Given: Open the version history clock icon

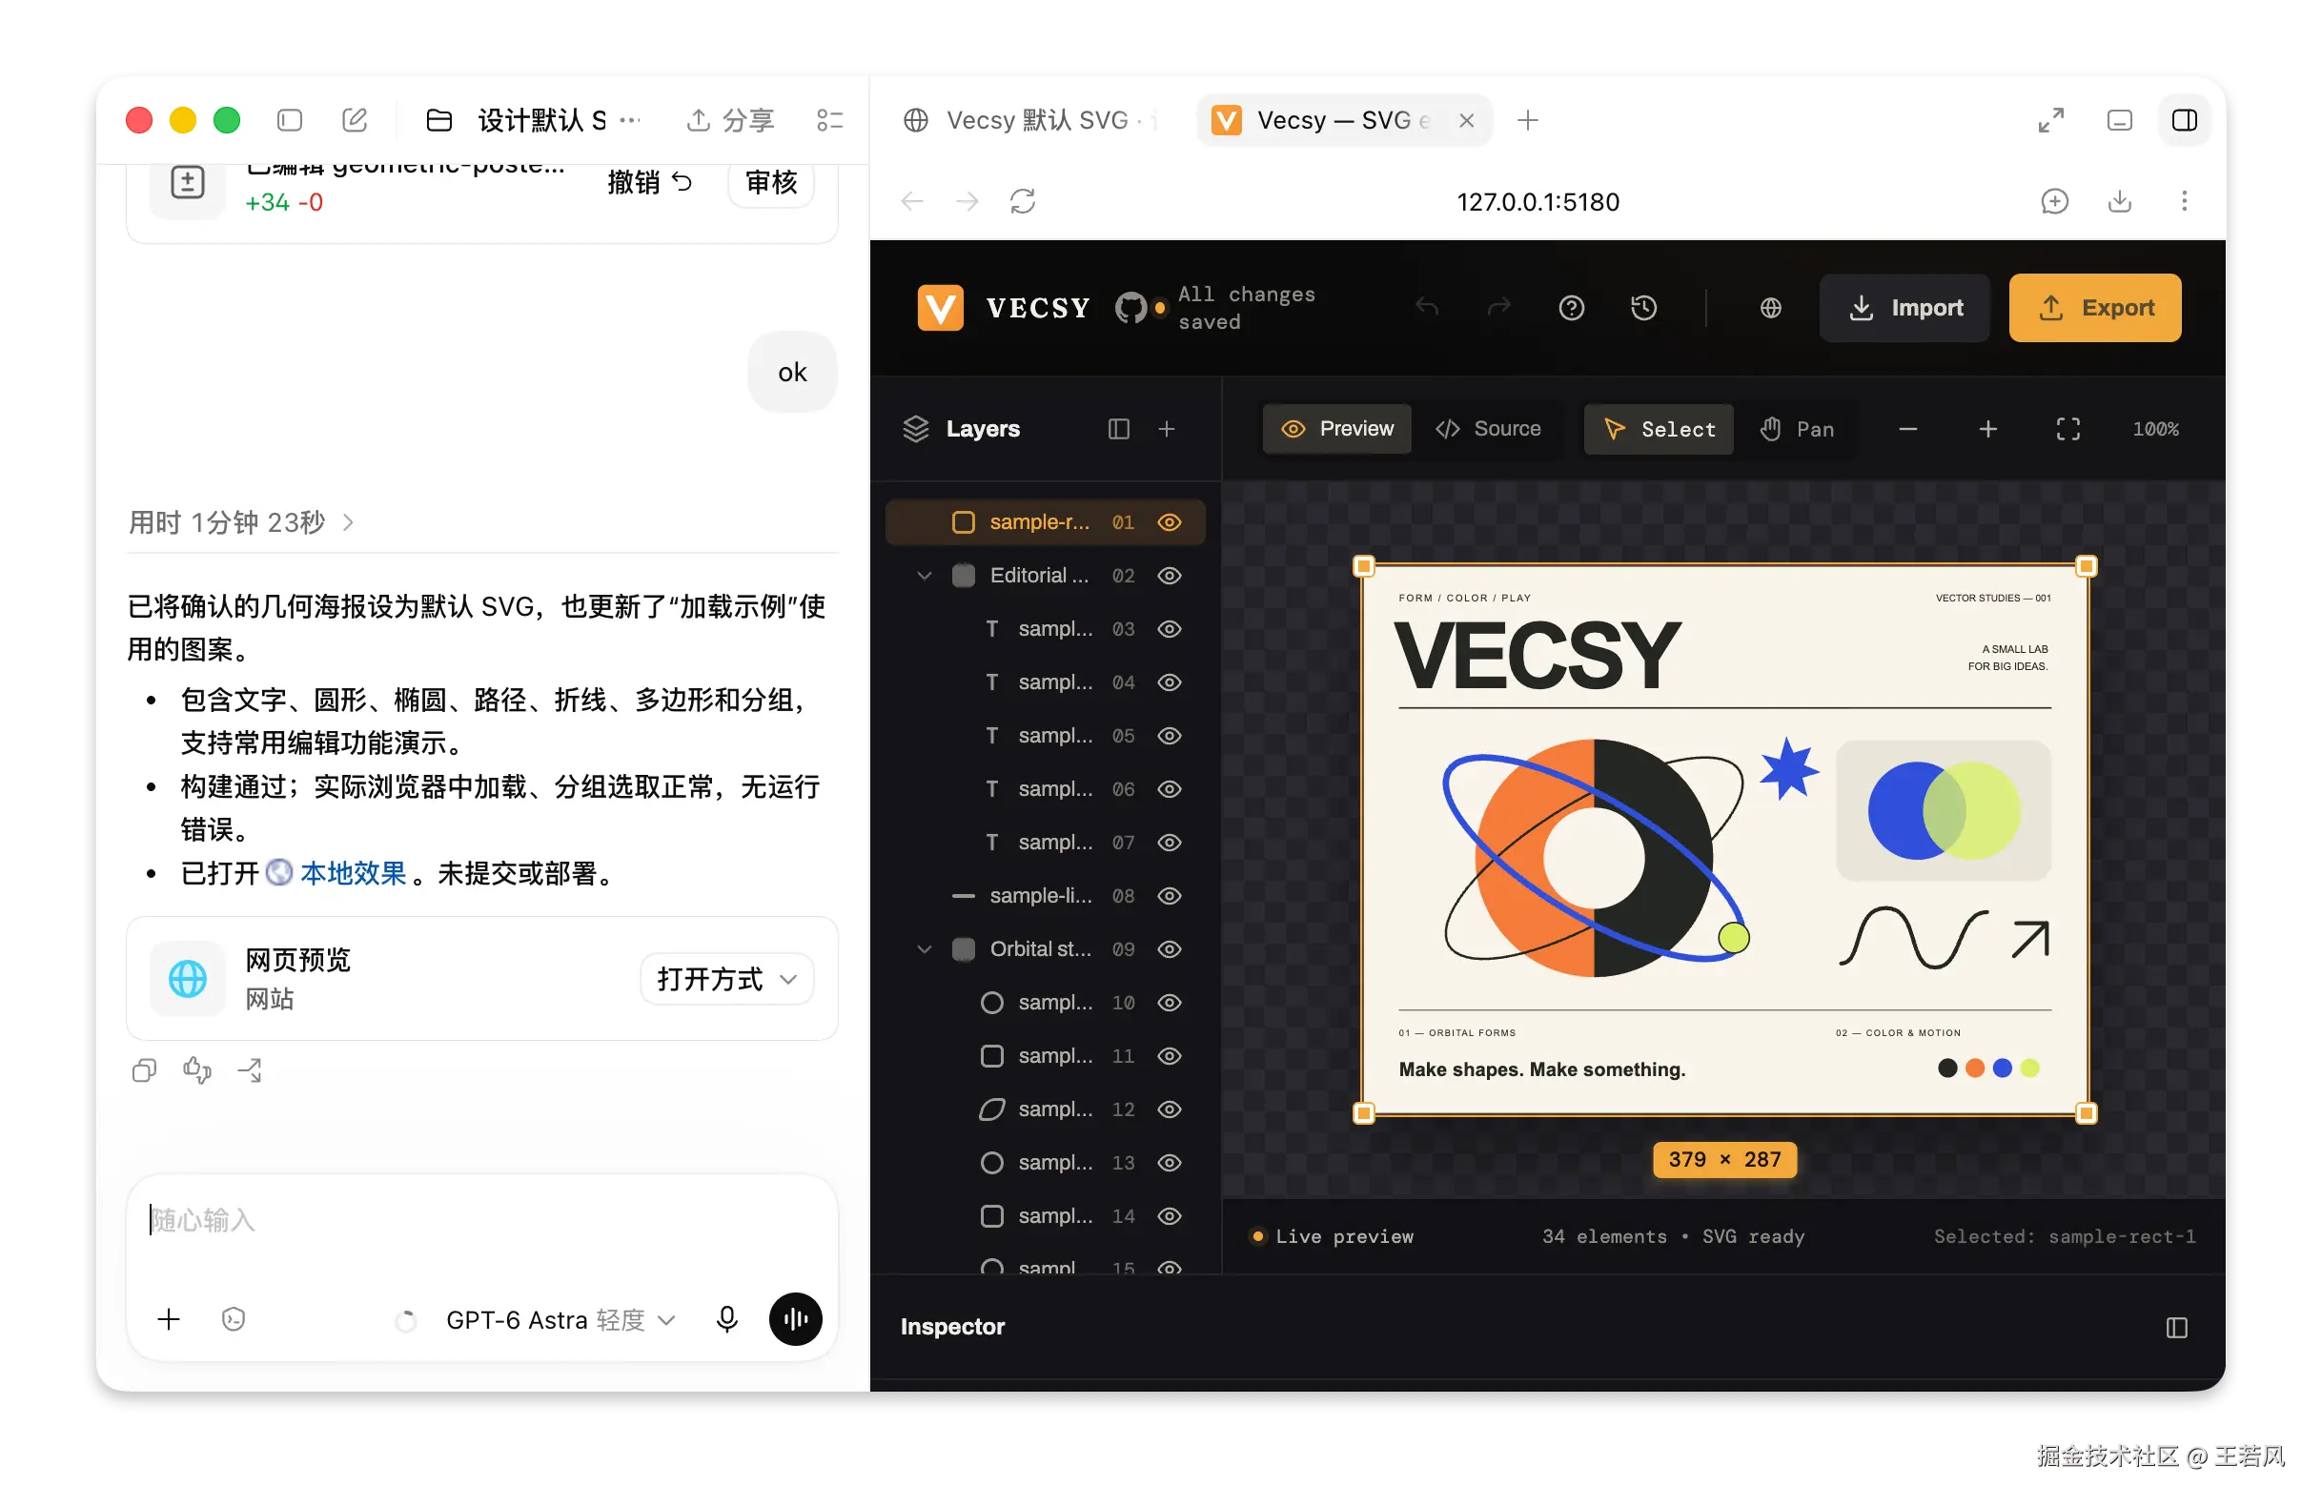Looking at the screenshot, I should pos(1644,308).
